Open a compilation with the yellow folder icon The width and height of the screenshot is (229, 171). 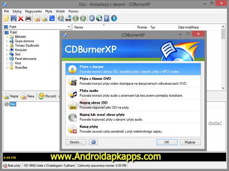tap(6, 19)
